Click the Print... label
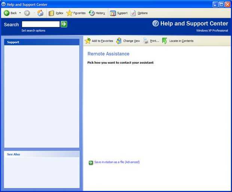 pos(155,41)
